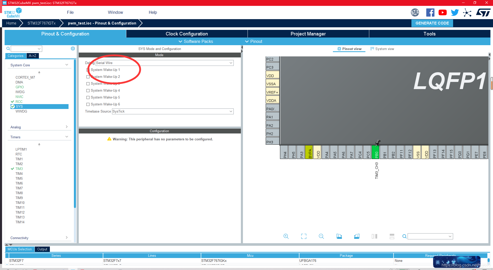The height and width of the screenshot is (270, 493).
Task: Enable System Wake-Up 1 checkbox
Action: 88,70
